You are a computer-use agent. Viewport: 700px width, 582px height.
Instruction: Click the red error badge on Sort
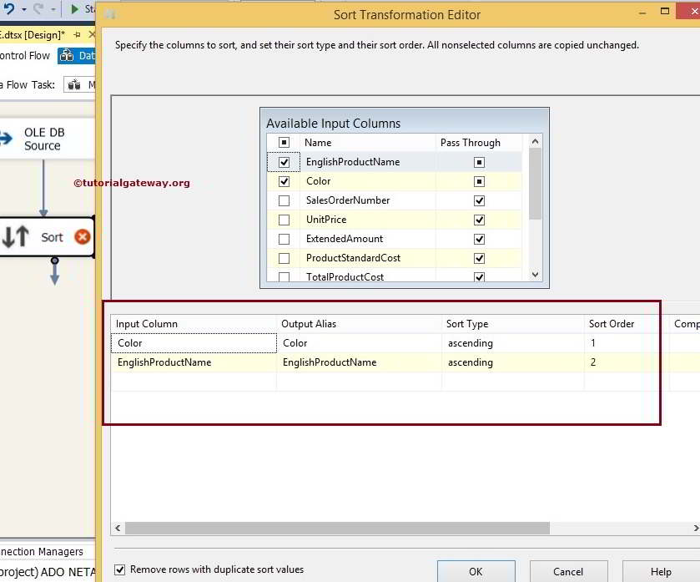82,237
